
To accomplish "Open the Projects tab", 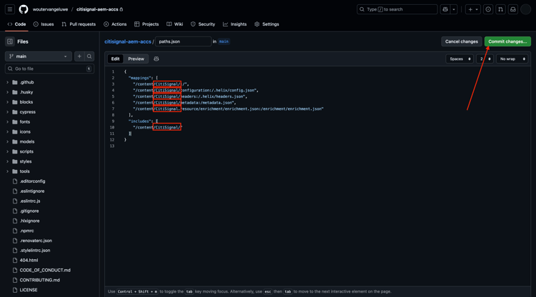I will 147,24.
